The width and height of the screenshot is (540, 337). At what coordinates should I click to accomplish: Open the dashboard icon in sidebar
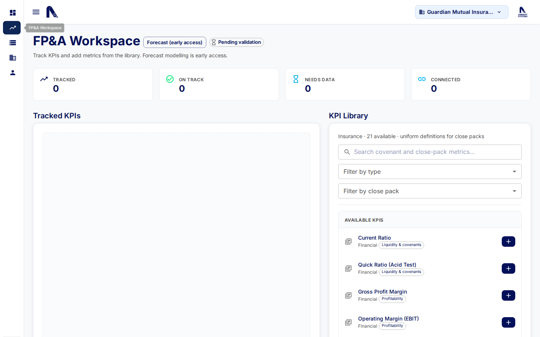[x=12, y=13]
